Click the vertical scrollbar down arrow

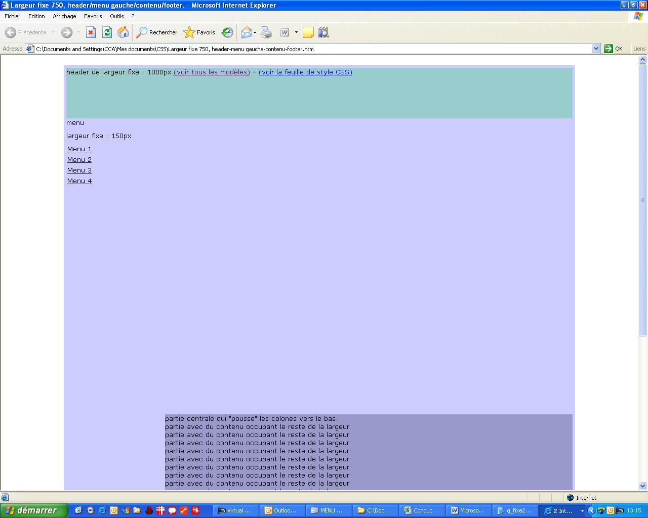643,486
